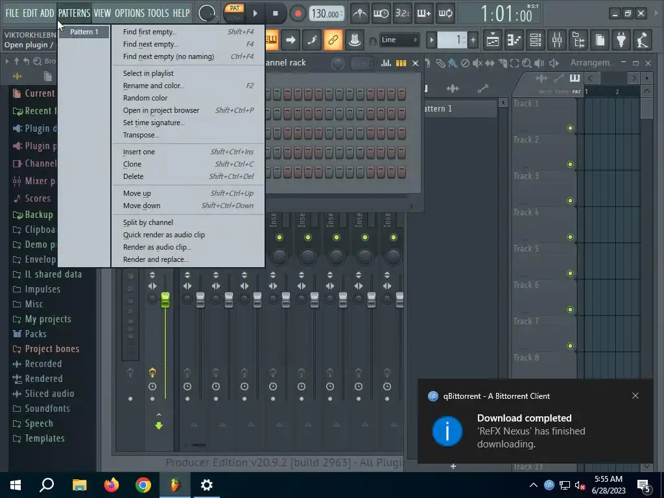This screenshot has height=498, width=664.
Task: Click the green master mixer fader
Action: coord(165,299)
